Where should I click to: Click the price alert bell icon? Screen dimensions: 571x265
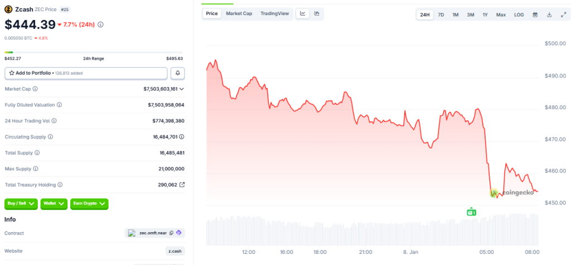pyautogui.click(x=178, y=73)
